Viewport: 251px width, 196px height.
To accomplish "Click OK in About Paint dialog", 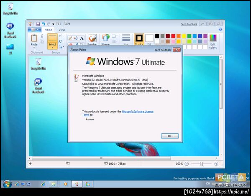I will (170, 136).
